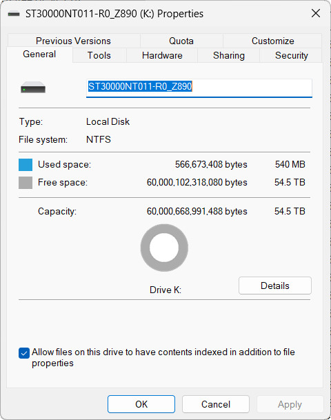Click the 'Capacity:' label
The image size is (331, 420).
(57, 211)
